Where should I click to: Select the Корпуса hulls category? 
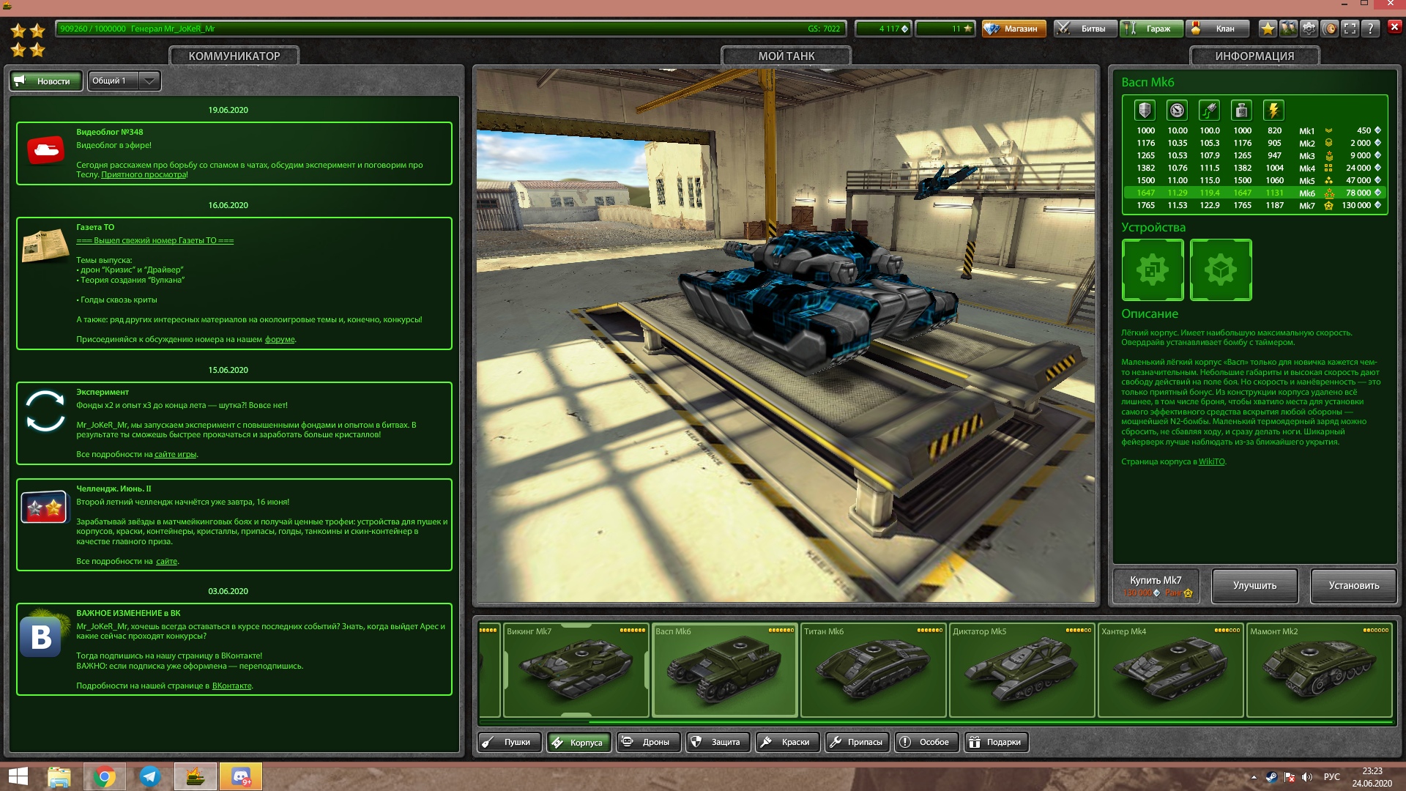(579, 742)
